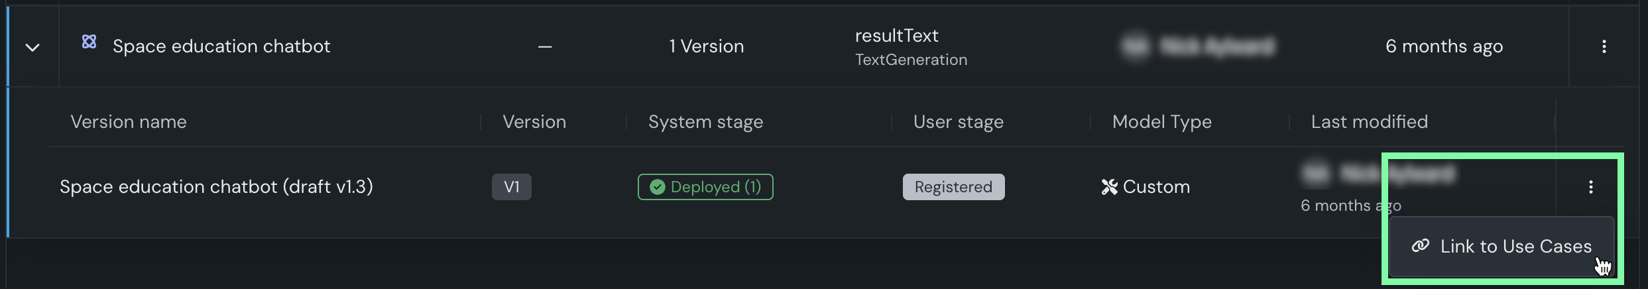This screenshot has height=289, width=1648.
Task: Open the three-dot menu for the model row
Action: pos(1604,46)
